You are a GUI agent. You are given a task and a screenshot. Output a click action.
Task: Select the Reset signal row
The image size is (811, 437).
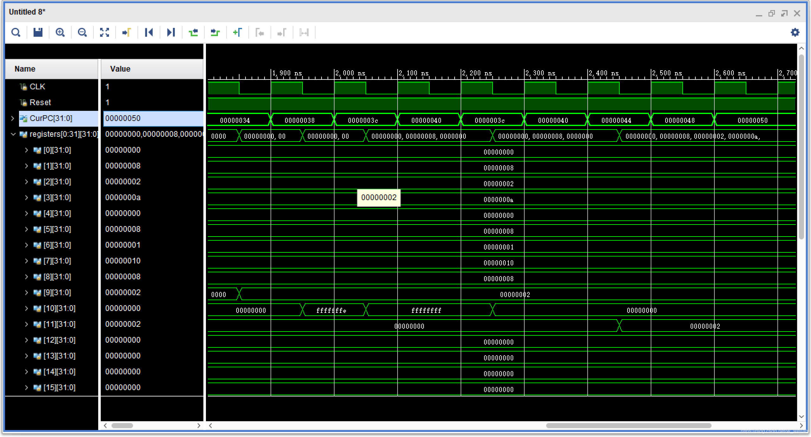pyautogui.click(x=40, y=103)
